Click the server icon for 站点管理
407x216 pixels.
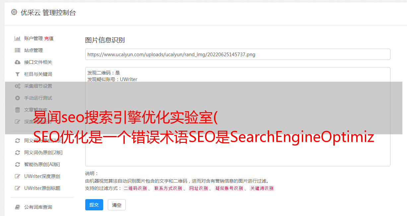18,50
